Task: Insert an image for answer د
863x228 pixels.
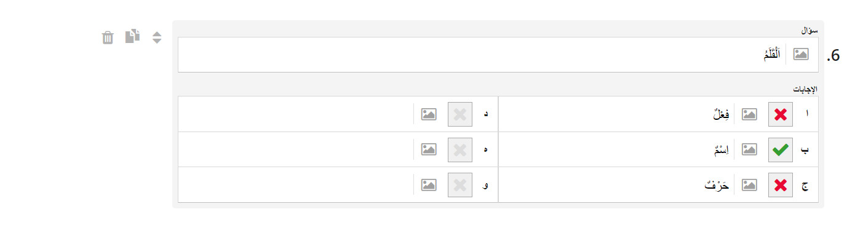Action: 429,114
